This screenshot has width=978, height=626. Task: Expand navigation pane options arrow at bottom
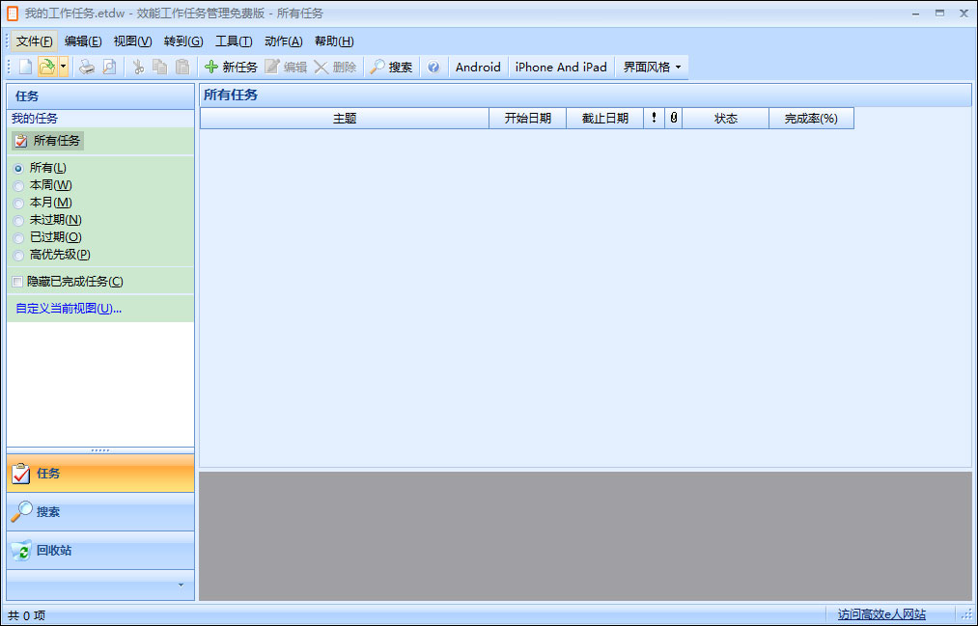[181, 585]
